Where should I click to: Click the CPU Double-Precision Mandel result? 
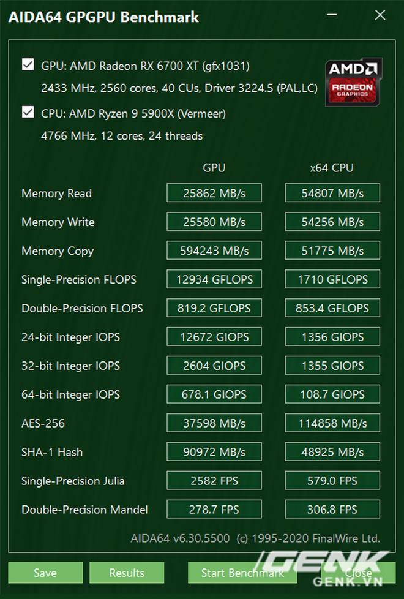[332, 510]
